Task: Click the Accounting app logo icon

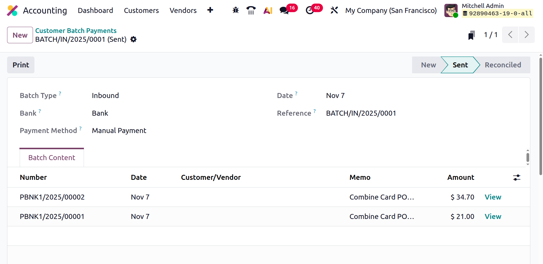Action: pyautogui.click(x=12, y=11)
